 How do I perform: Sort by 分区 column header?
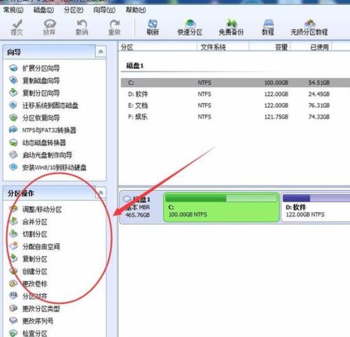157,47
